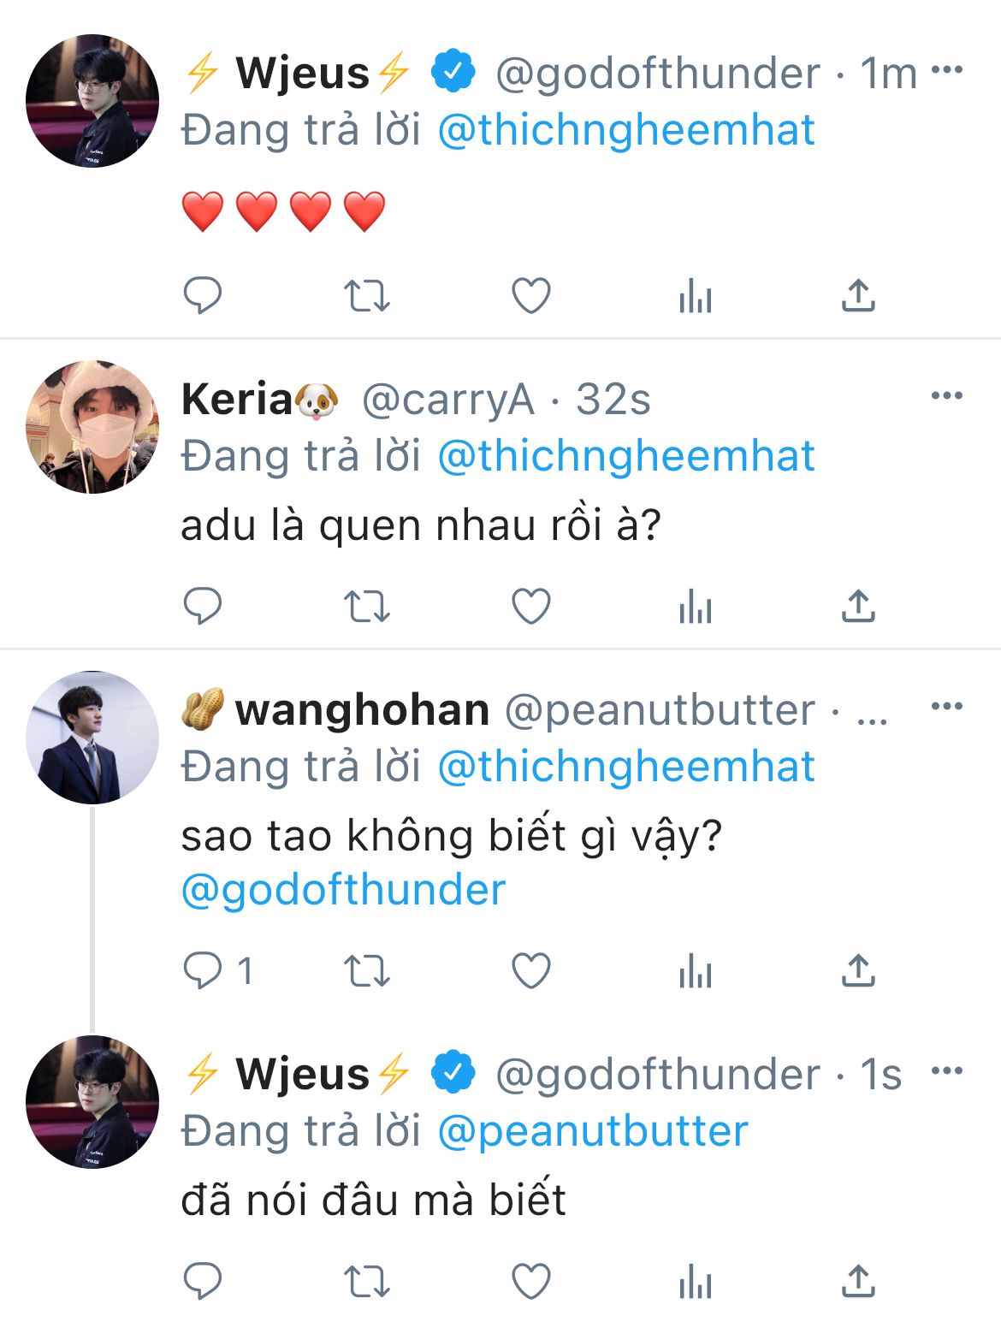Open @peanutbutter link in Wjeus's last reply

[592, 1131]
